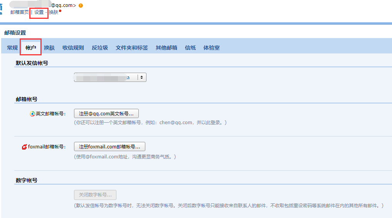The width and height of the screenshot is (392, 218).
Task: Switch to the 其他邮箱 tab
Action: tap(167, 48)
